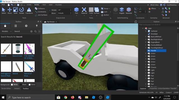
Task: Click the Windows Start button
Action: click(x=3, y=97)
